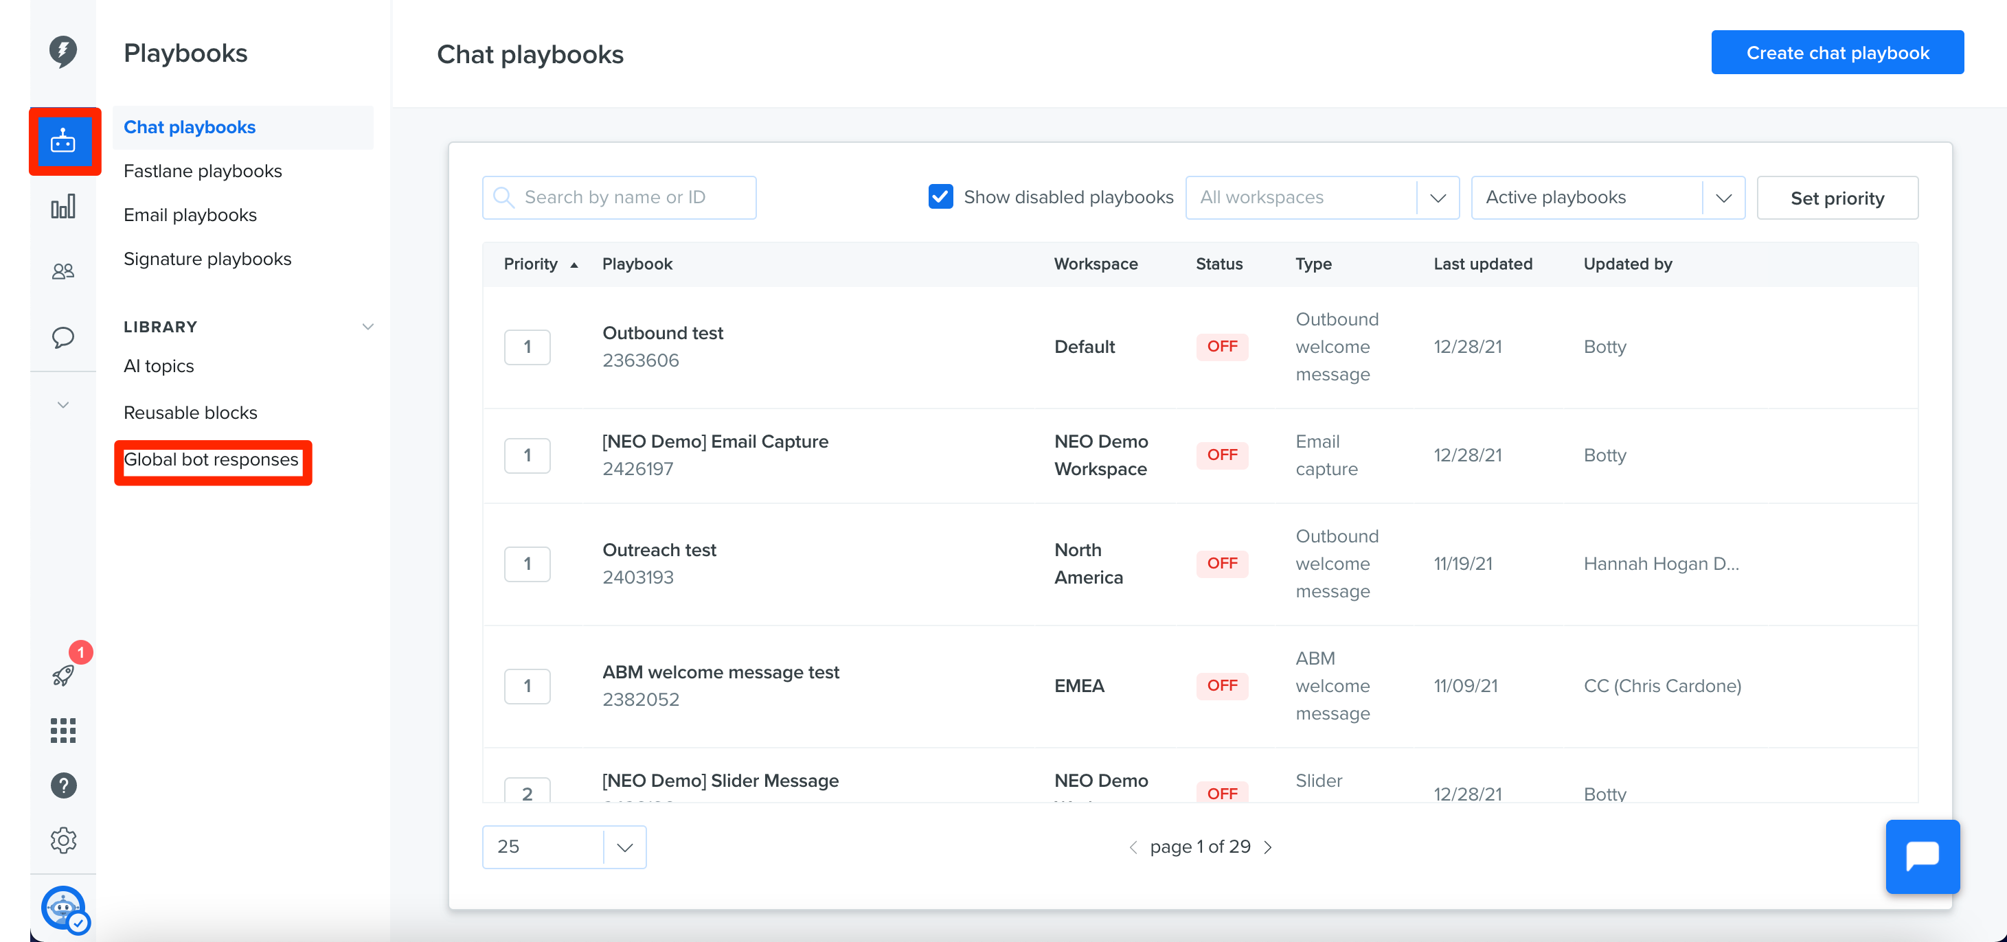Click the Set priority button

pyautogui.click(x=1837, y=198)
